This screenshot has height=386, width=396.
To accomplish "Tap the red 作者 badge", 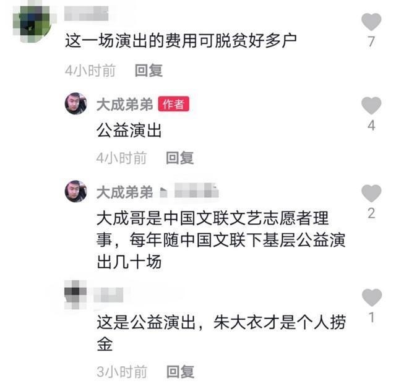I will [173, 104].
